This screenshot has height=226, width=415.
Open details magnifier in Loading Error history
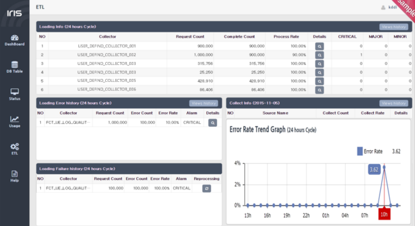213,123
